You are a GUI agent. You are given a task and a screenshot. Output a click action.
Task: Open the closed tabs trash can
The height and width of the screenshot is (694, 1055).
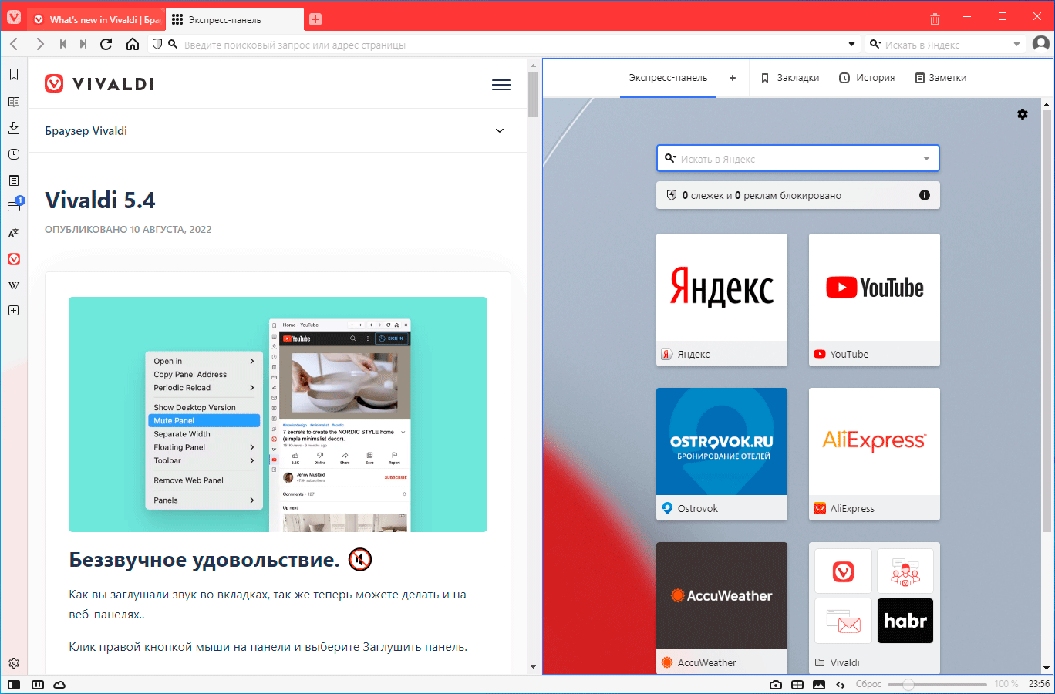[935, 19]
